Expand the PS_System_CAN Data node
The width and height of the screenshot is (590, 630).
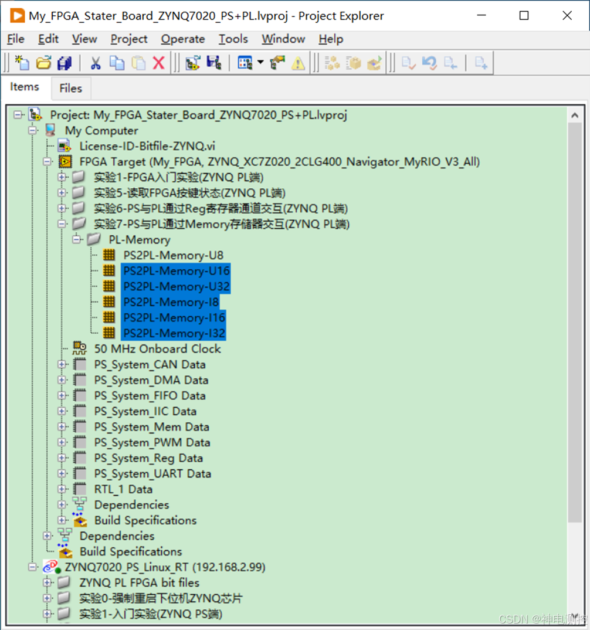[62, 364]
